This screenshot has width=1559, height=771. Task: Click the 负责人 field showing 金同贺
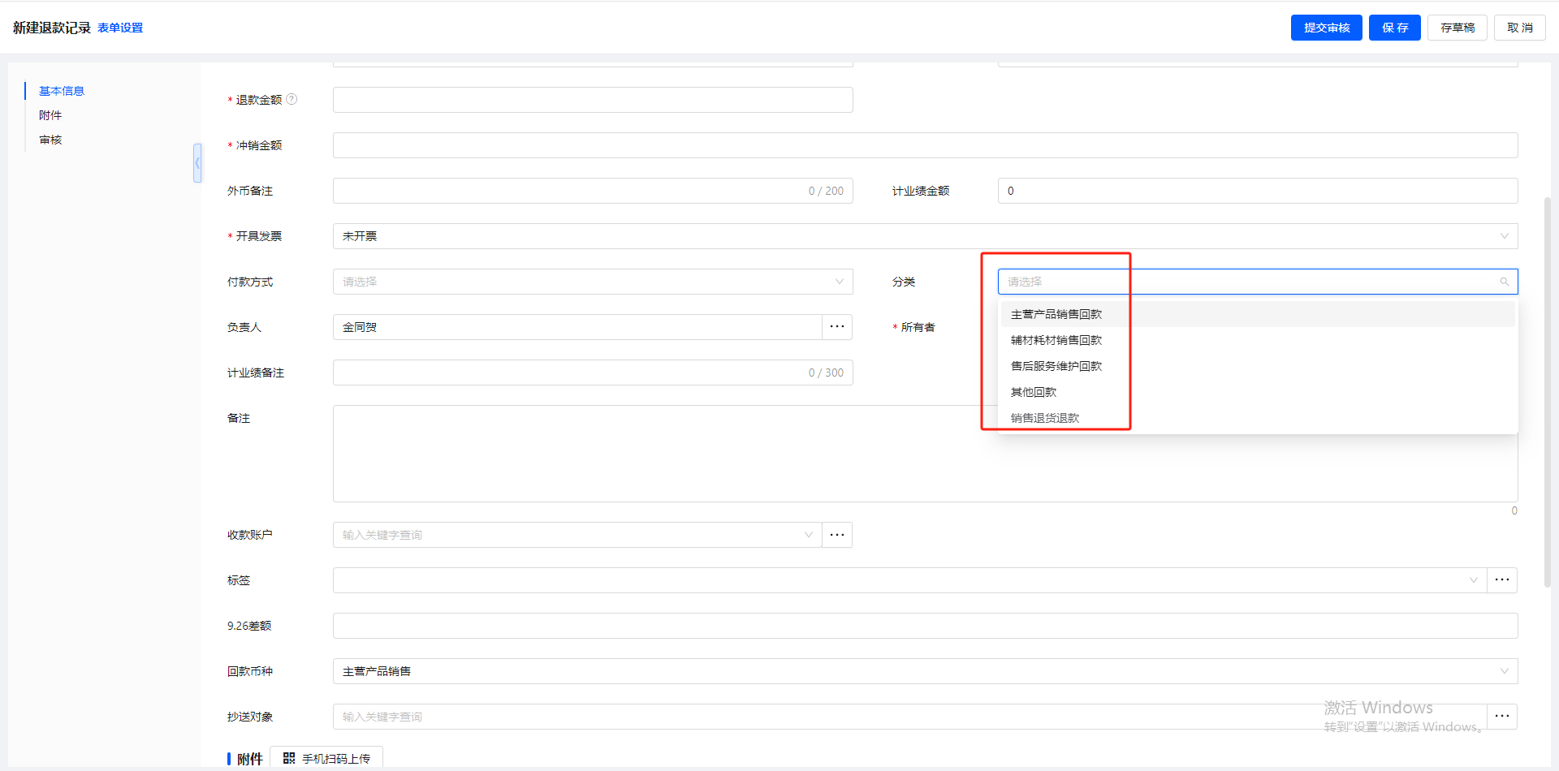pyautogui.click(x=577, y=327)
